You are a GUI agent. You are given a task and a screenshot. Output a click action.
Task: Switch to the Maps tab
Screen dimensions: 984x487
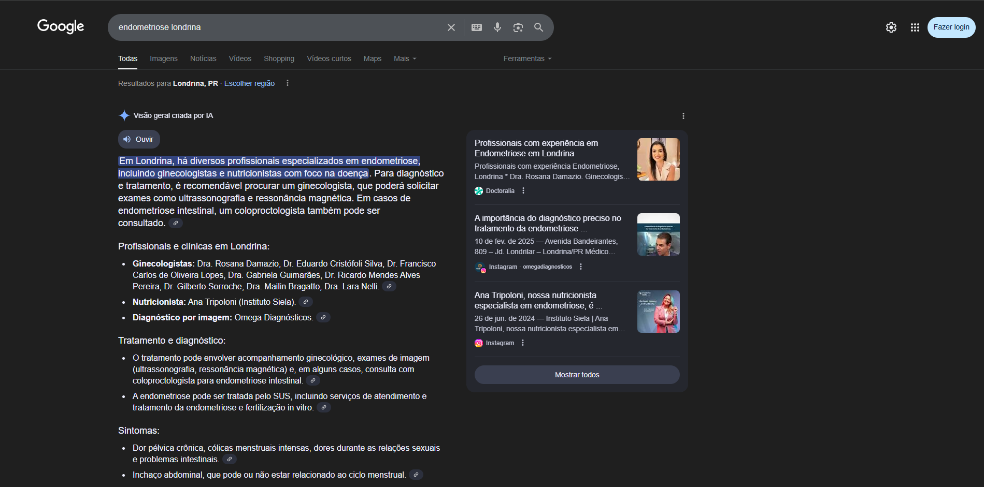click(x=373, y=58)
